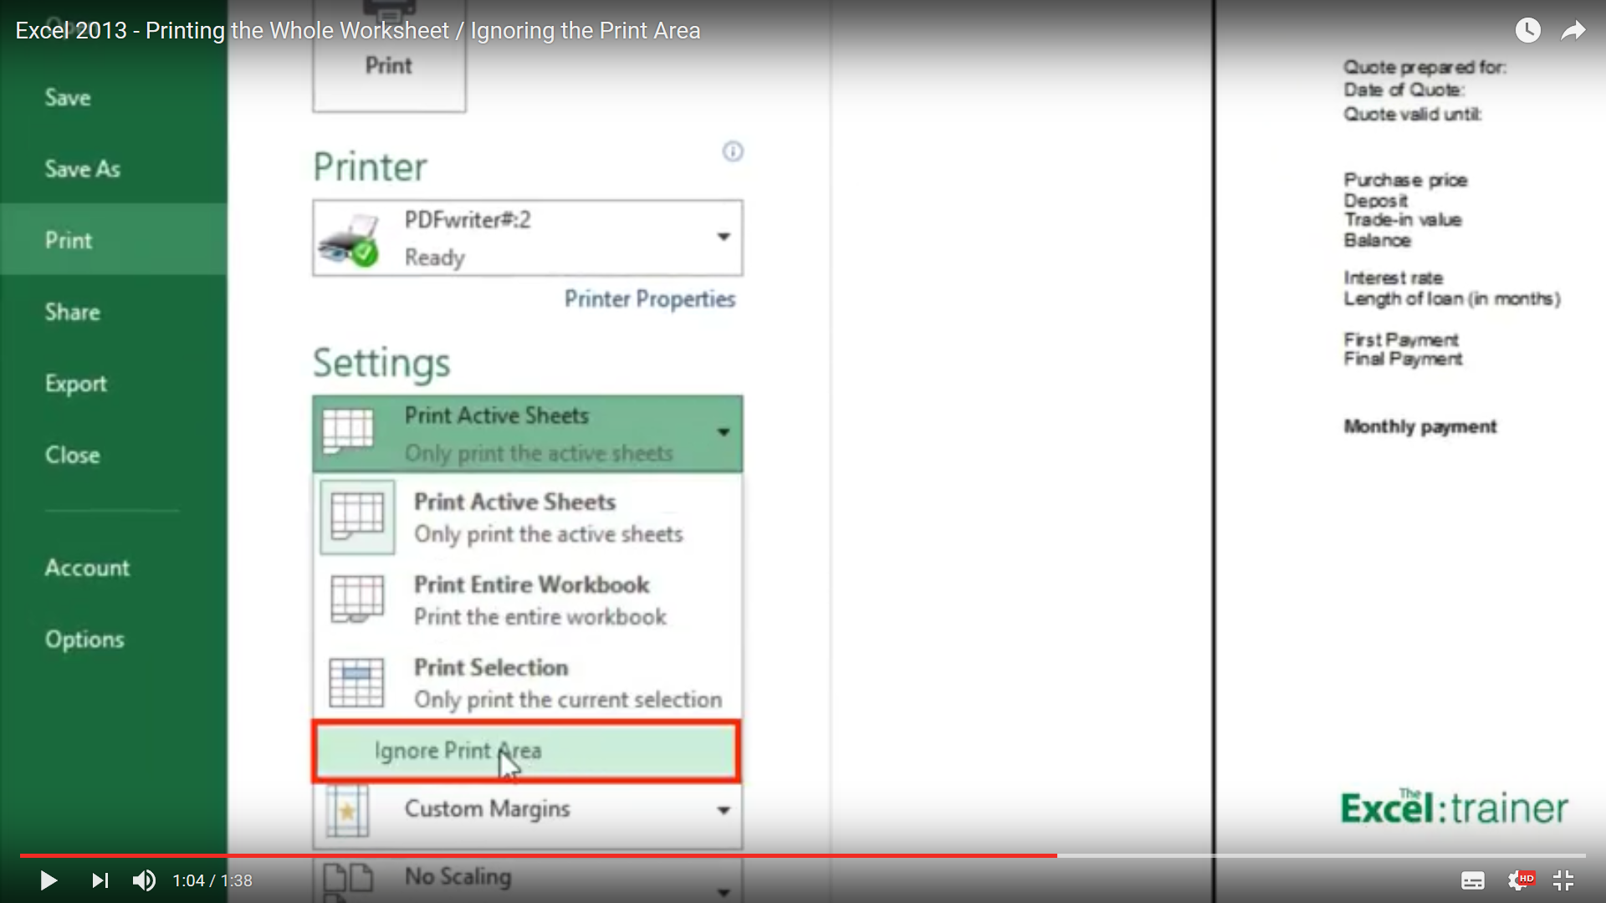The image size is (1606, 903).
Task: Skip to next video
Action: point(100,880)
